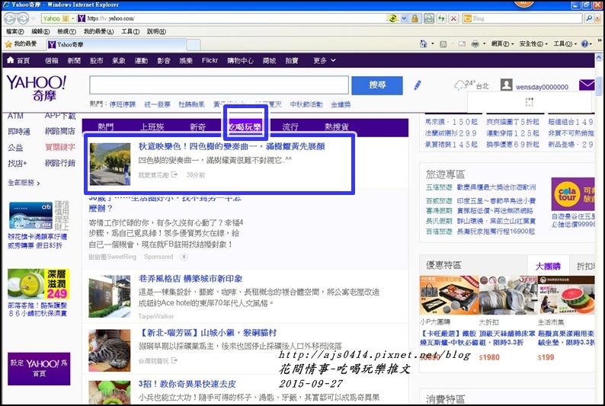Open the recent pages dropdown arrow
The height and width of the screenshot is (406, 605).
click(x=34, y=18)
